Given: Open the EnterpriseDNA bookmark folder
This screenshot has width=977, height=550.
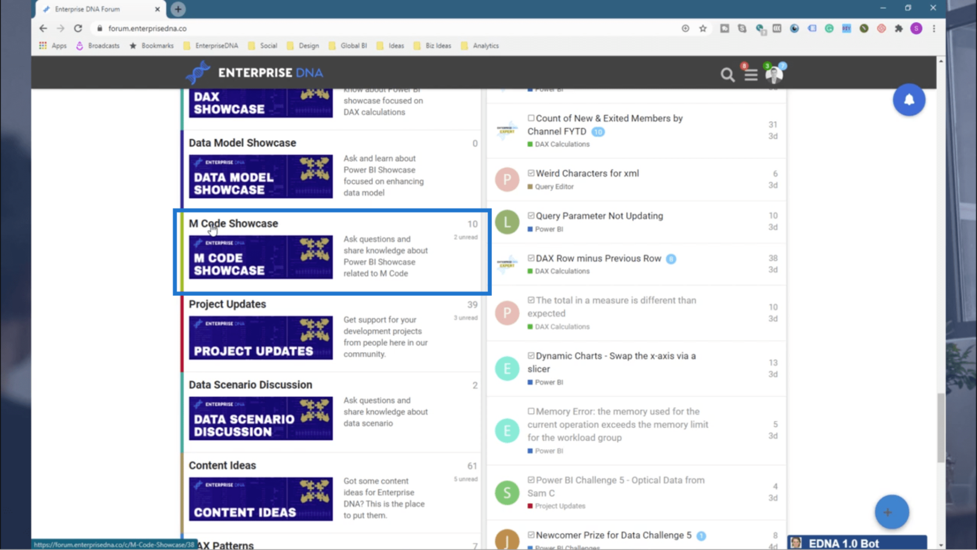Looking at the screenshot, I should (211, 45).
